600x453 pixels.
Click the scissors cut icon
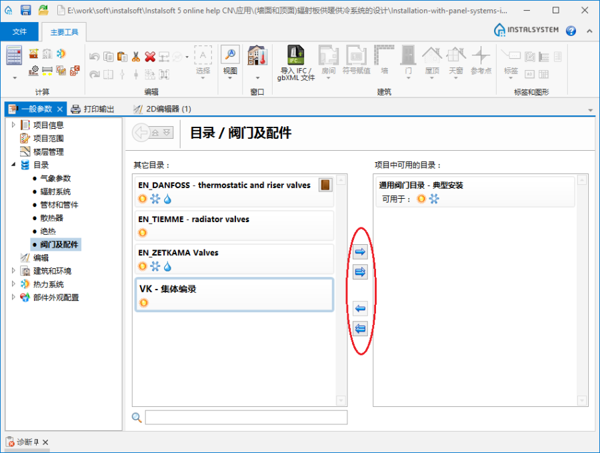point(136,57)
